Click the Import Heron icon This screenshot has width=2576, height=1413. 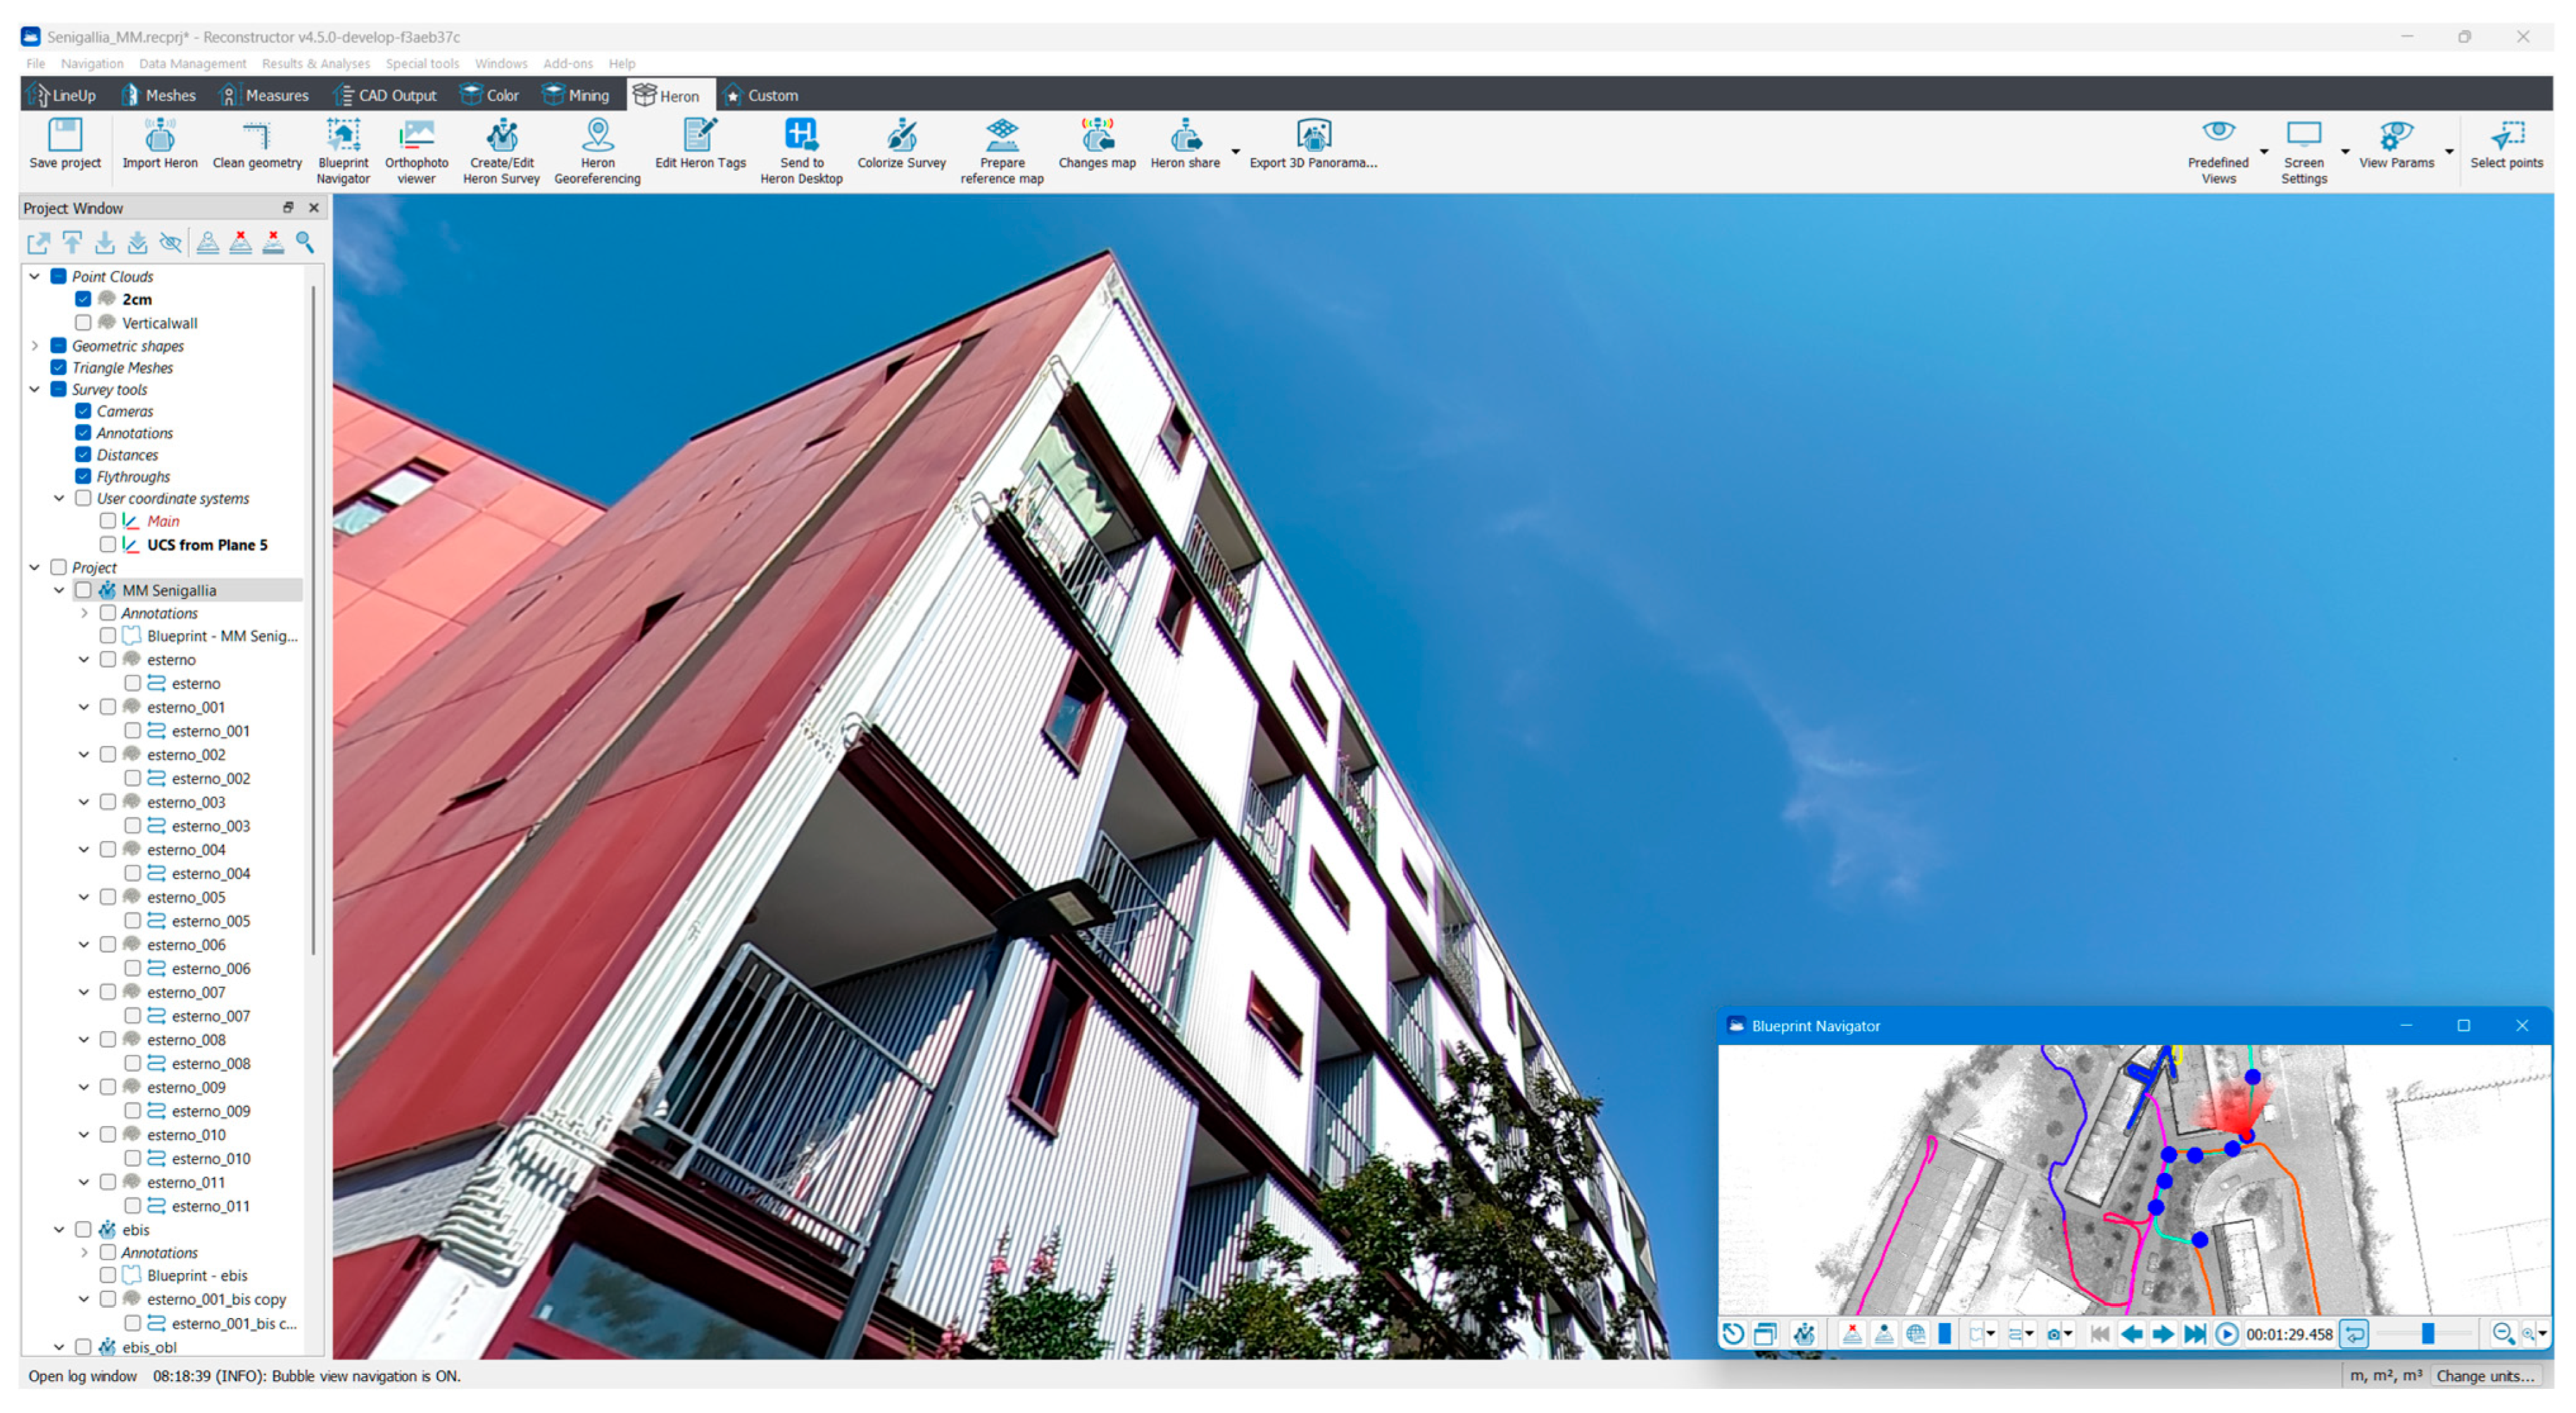[x=159, y=136]
